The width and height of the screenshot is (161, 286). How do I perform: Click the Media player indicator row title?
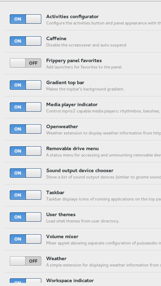[72, 105]
